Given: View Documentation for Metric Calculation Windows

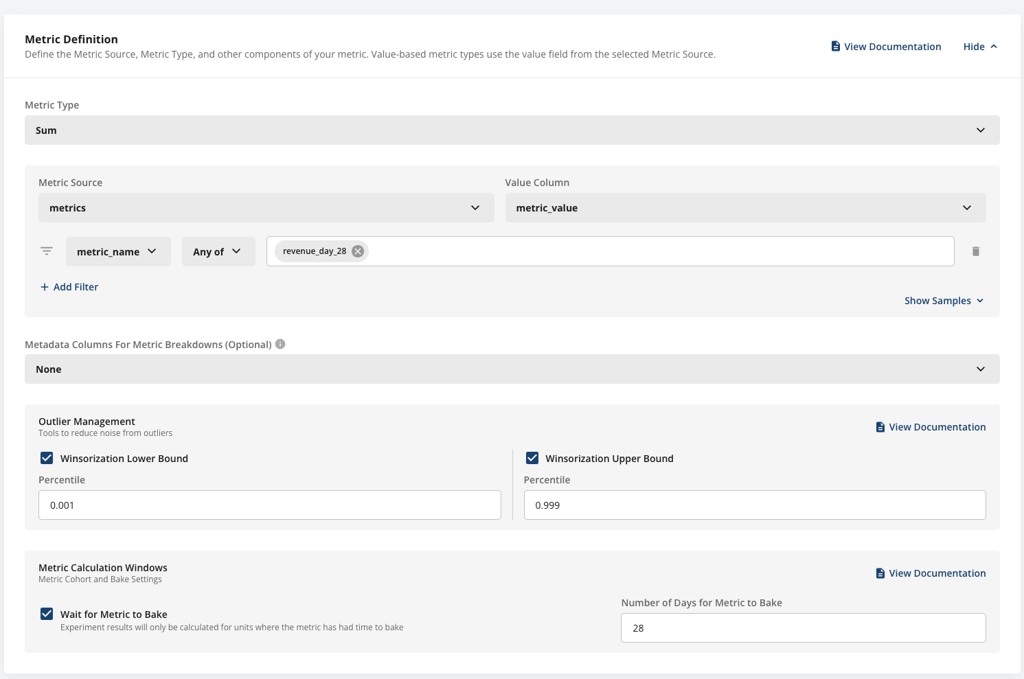Looking at the screenshot, I should [x=931, y=573].
